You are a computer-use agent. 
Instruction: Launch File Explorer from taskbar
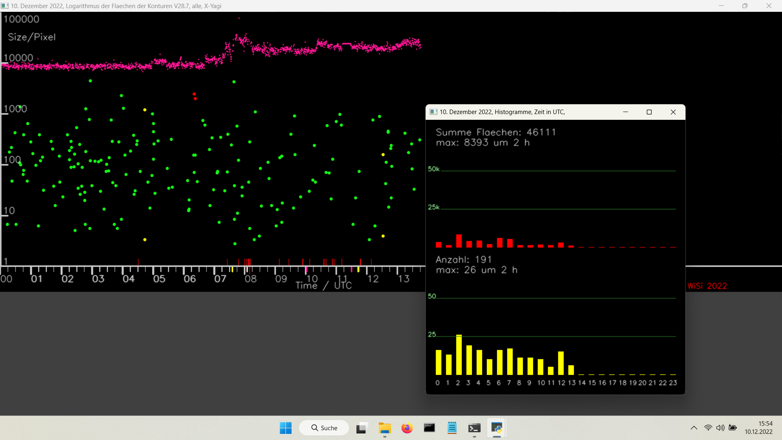click(x=384, y=428)
